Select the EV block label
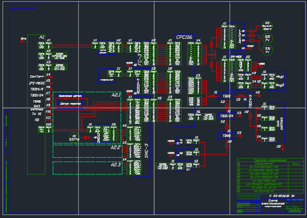307x218 pixels. click(188, 170)
